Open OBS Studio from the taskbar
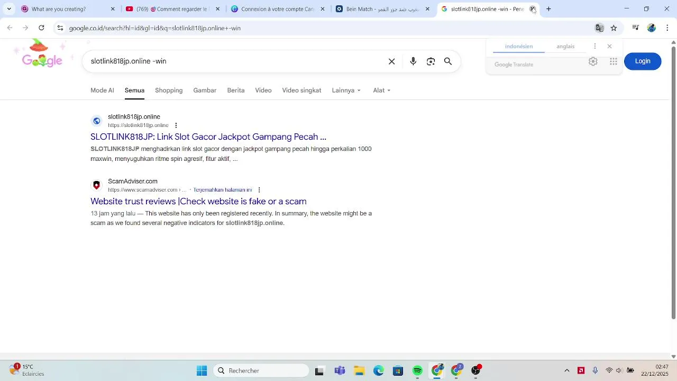 [476, 371]
